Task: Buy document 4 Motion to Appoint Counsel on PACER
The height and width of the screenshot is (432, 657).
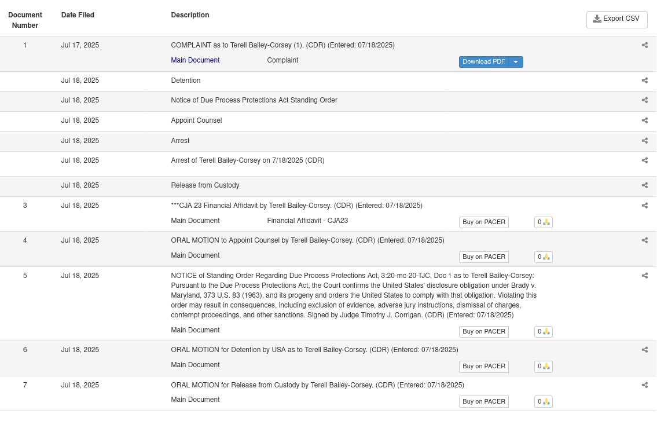Action: click(483, 257)
